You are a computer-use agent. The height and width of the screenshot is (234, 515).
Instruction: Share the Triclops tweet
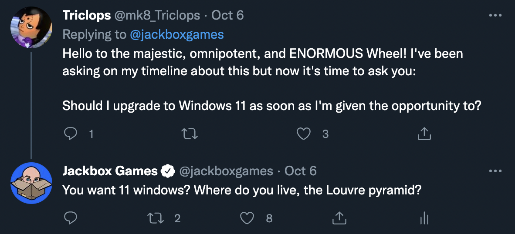pyautogui.click(x=424, y=134)
